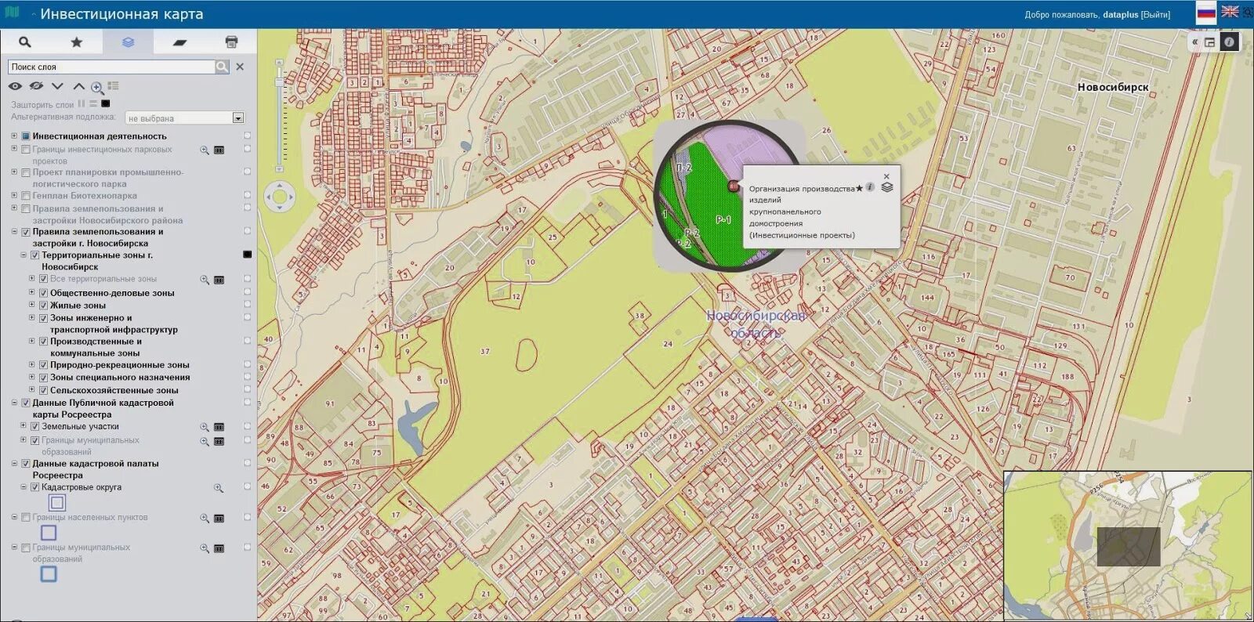This screenshot has height=622, width=1254.
Task: Select Кадастровые округа layer label
Action: tap(82, 487)
